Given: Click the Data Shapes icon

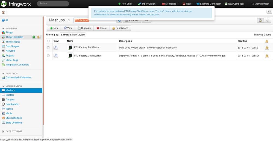Looking at the screenshot, I should [x=3, y=46].
